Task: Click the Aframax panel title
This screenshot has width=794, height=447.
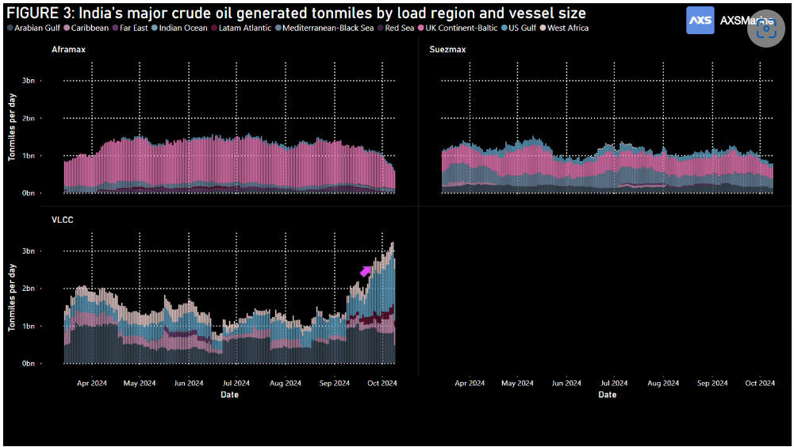Action: point(68,50)
